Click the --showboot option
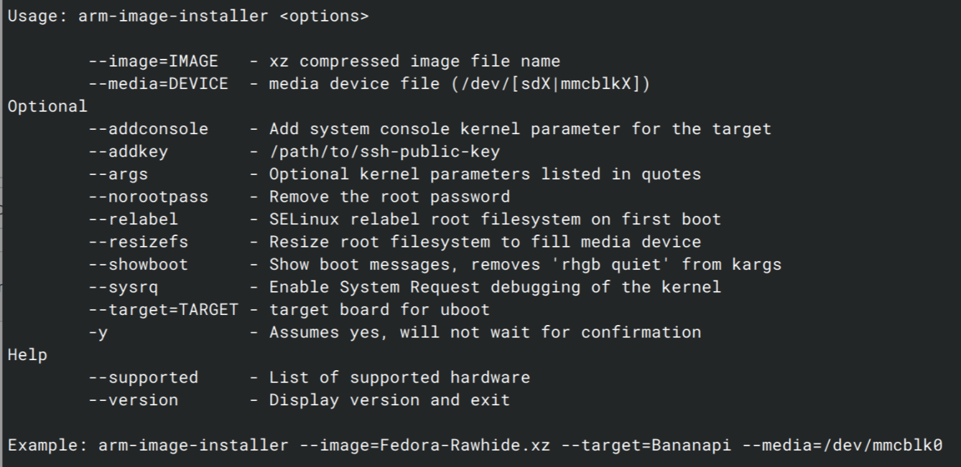The image size is (961, 467). coord(138,264)
